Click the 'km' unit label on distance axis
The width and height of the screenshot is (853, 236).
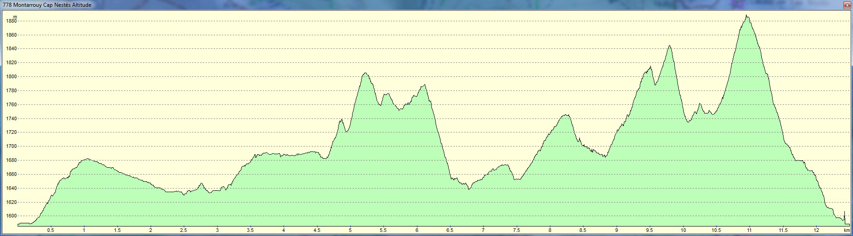coord(847,230)
